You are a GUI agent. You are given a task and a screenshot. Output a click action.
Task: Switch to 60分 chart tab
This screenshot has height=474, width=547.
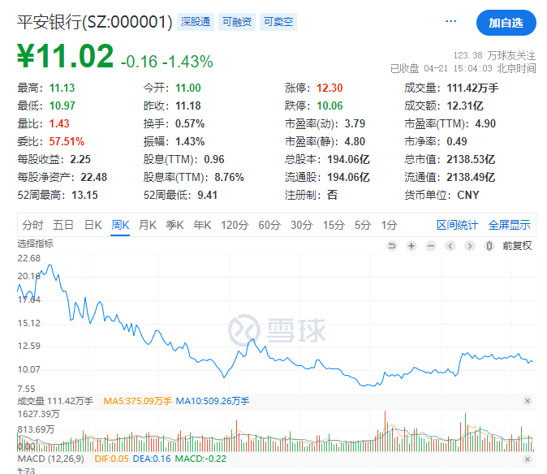[x=269, y=225]
